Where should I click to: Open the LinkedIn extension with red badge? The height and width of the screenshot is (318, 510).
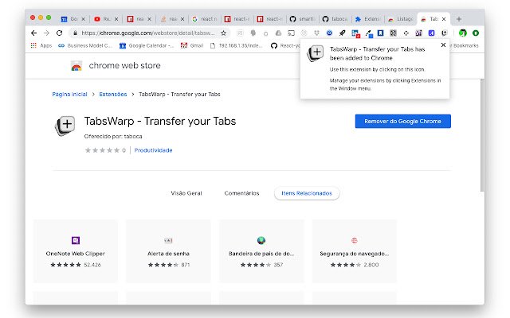355,33
